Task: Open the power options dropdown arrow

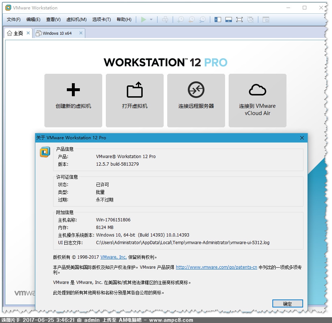Action: (x=151, y=20)
